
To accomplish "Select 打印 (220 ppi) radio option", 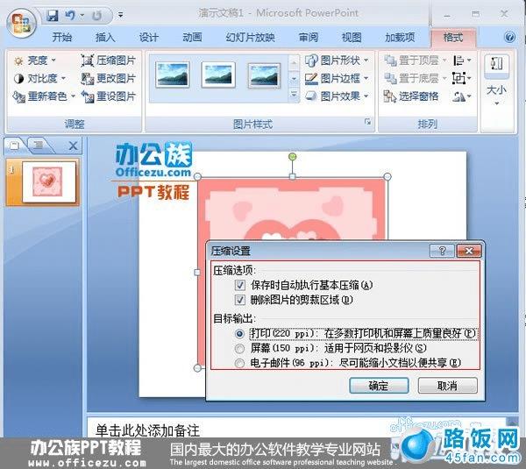I will pyautogui.click(x=239, y=333).
